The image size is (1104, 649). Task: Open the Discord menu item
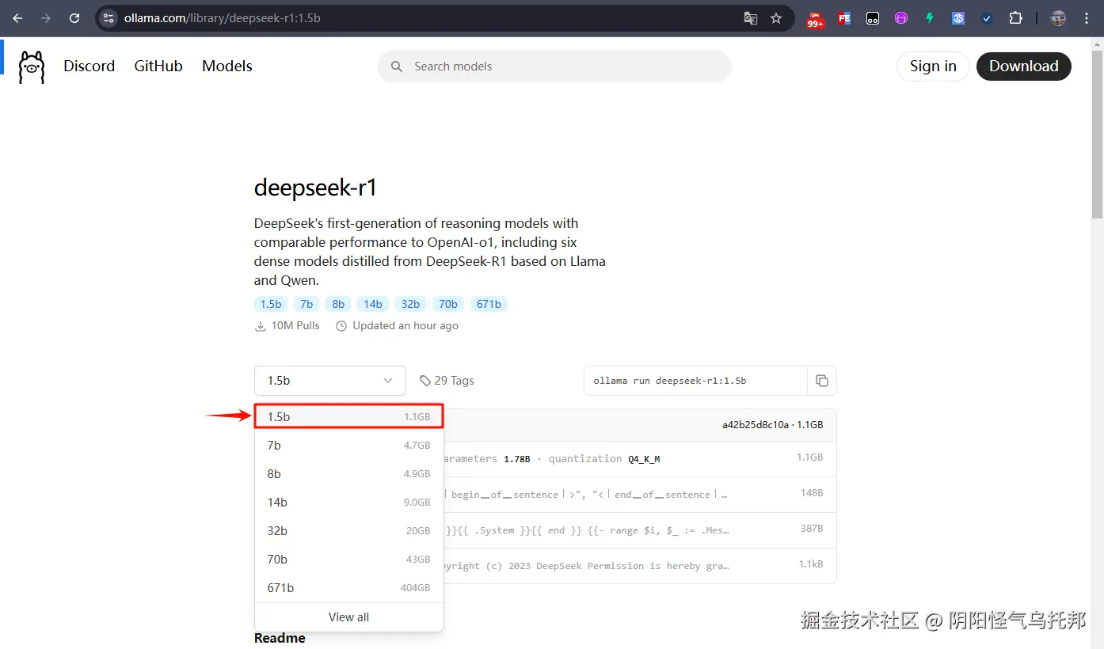(89, 66)
